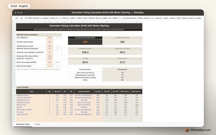Viewport: 216px width, 135px height.
Task: Select the 'Sockets & small power' load
Action: coord(31,98)
